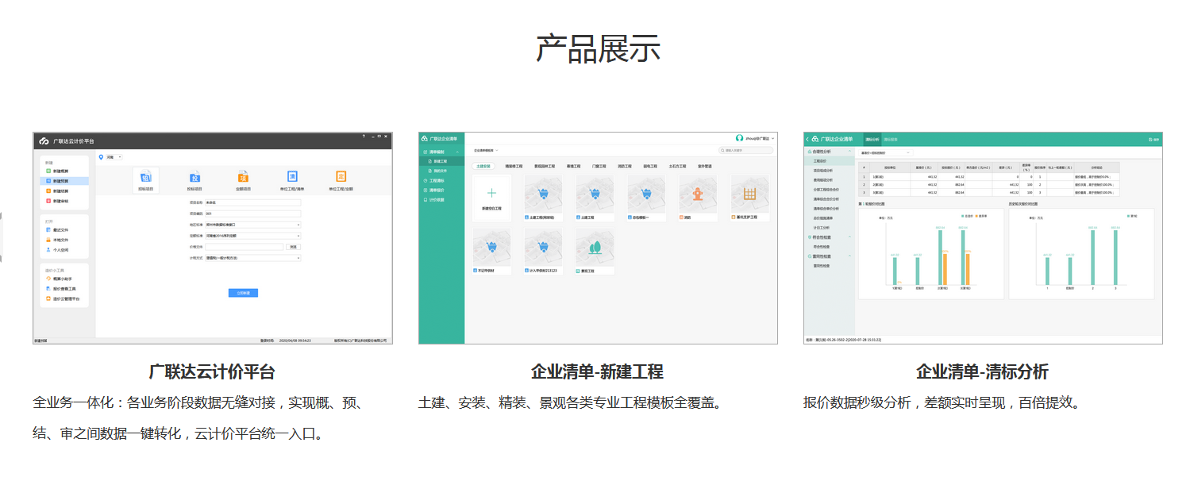Click the 浏览 button next to 价格文件
1190x481 pixels.
pyautogui.click(x=294, y=247)
